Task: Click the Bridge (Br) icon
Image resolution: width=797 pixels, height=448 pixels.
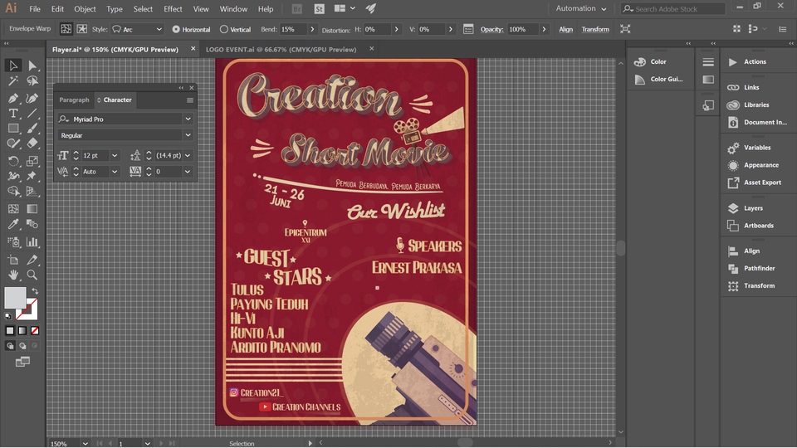Action: click(297, 9)
